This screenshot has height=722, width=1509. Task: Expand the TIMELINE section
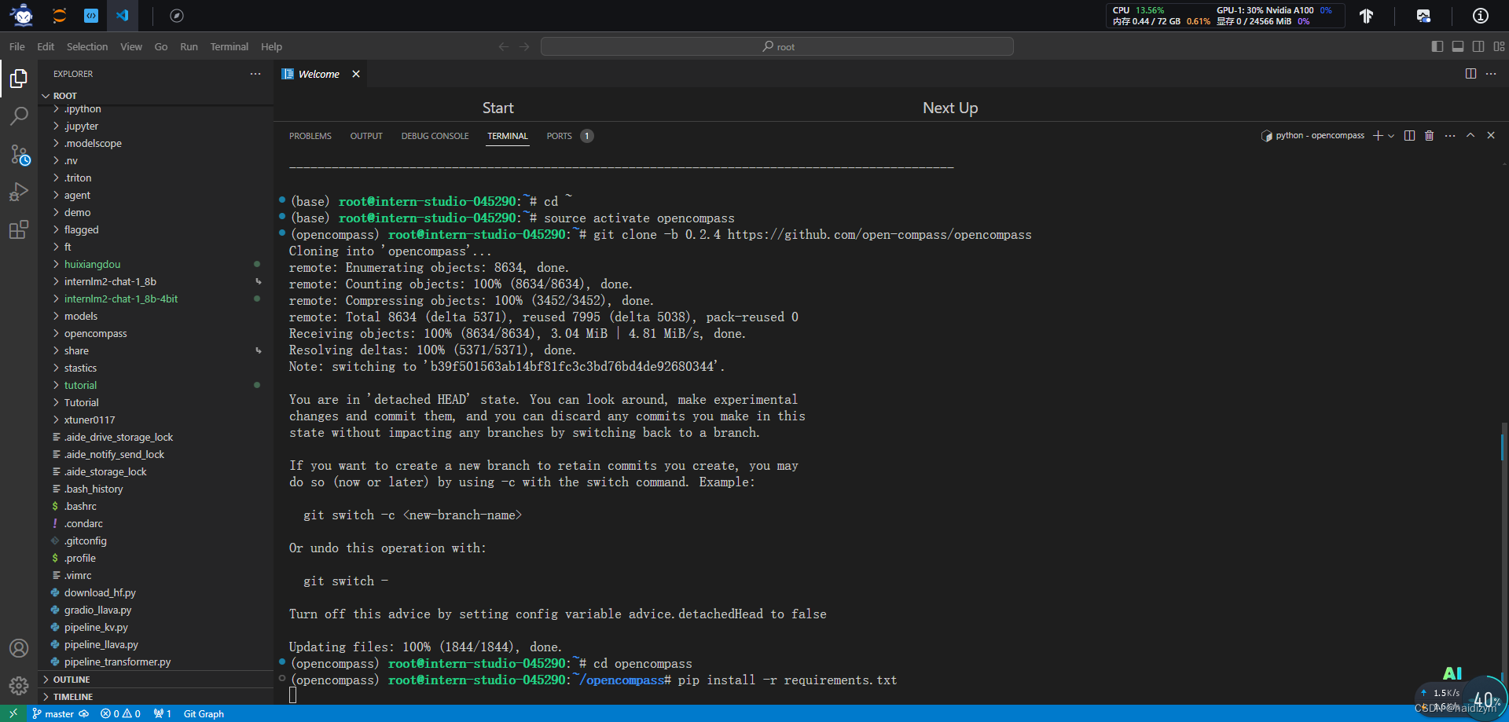coord(156,697)
